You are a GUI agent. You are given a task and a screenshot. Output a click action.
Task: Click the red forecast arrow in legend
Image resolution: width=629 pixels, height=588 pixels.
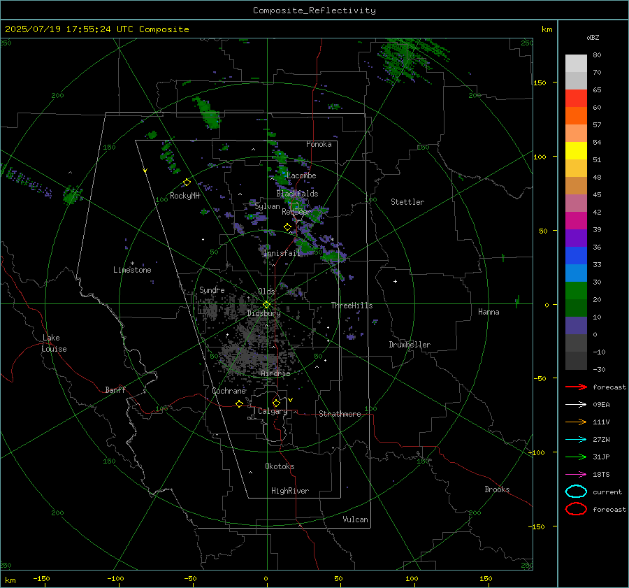[576, 387]
